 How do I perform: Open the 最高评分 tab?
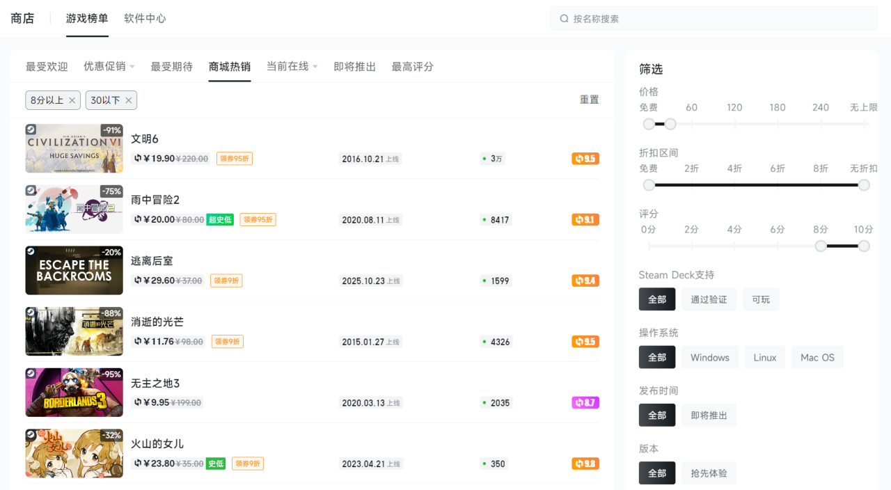click(x=412, y=67)
